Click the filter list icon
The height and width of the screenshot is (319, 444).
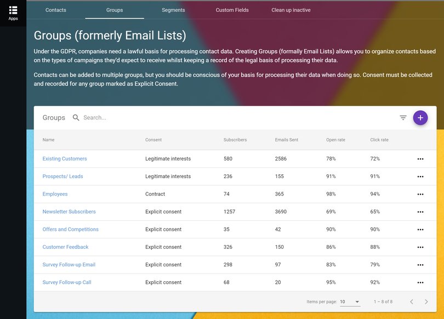coord(403,118)
